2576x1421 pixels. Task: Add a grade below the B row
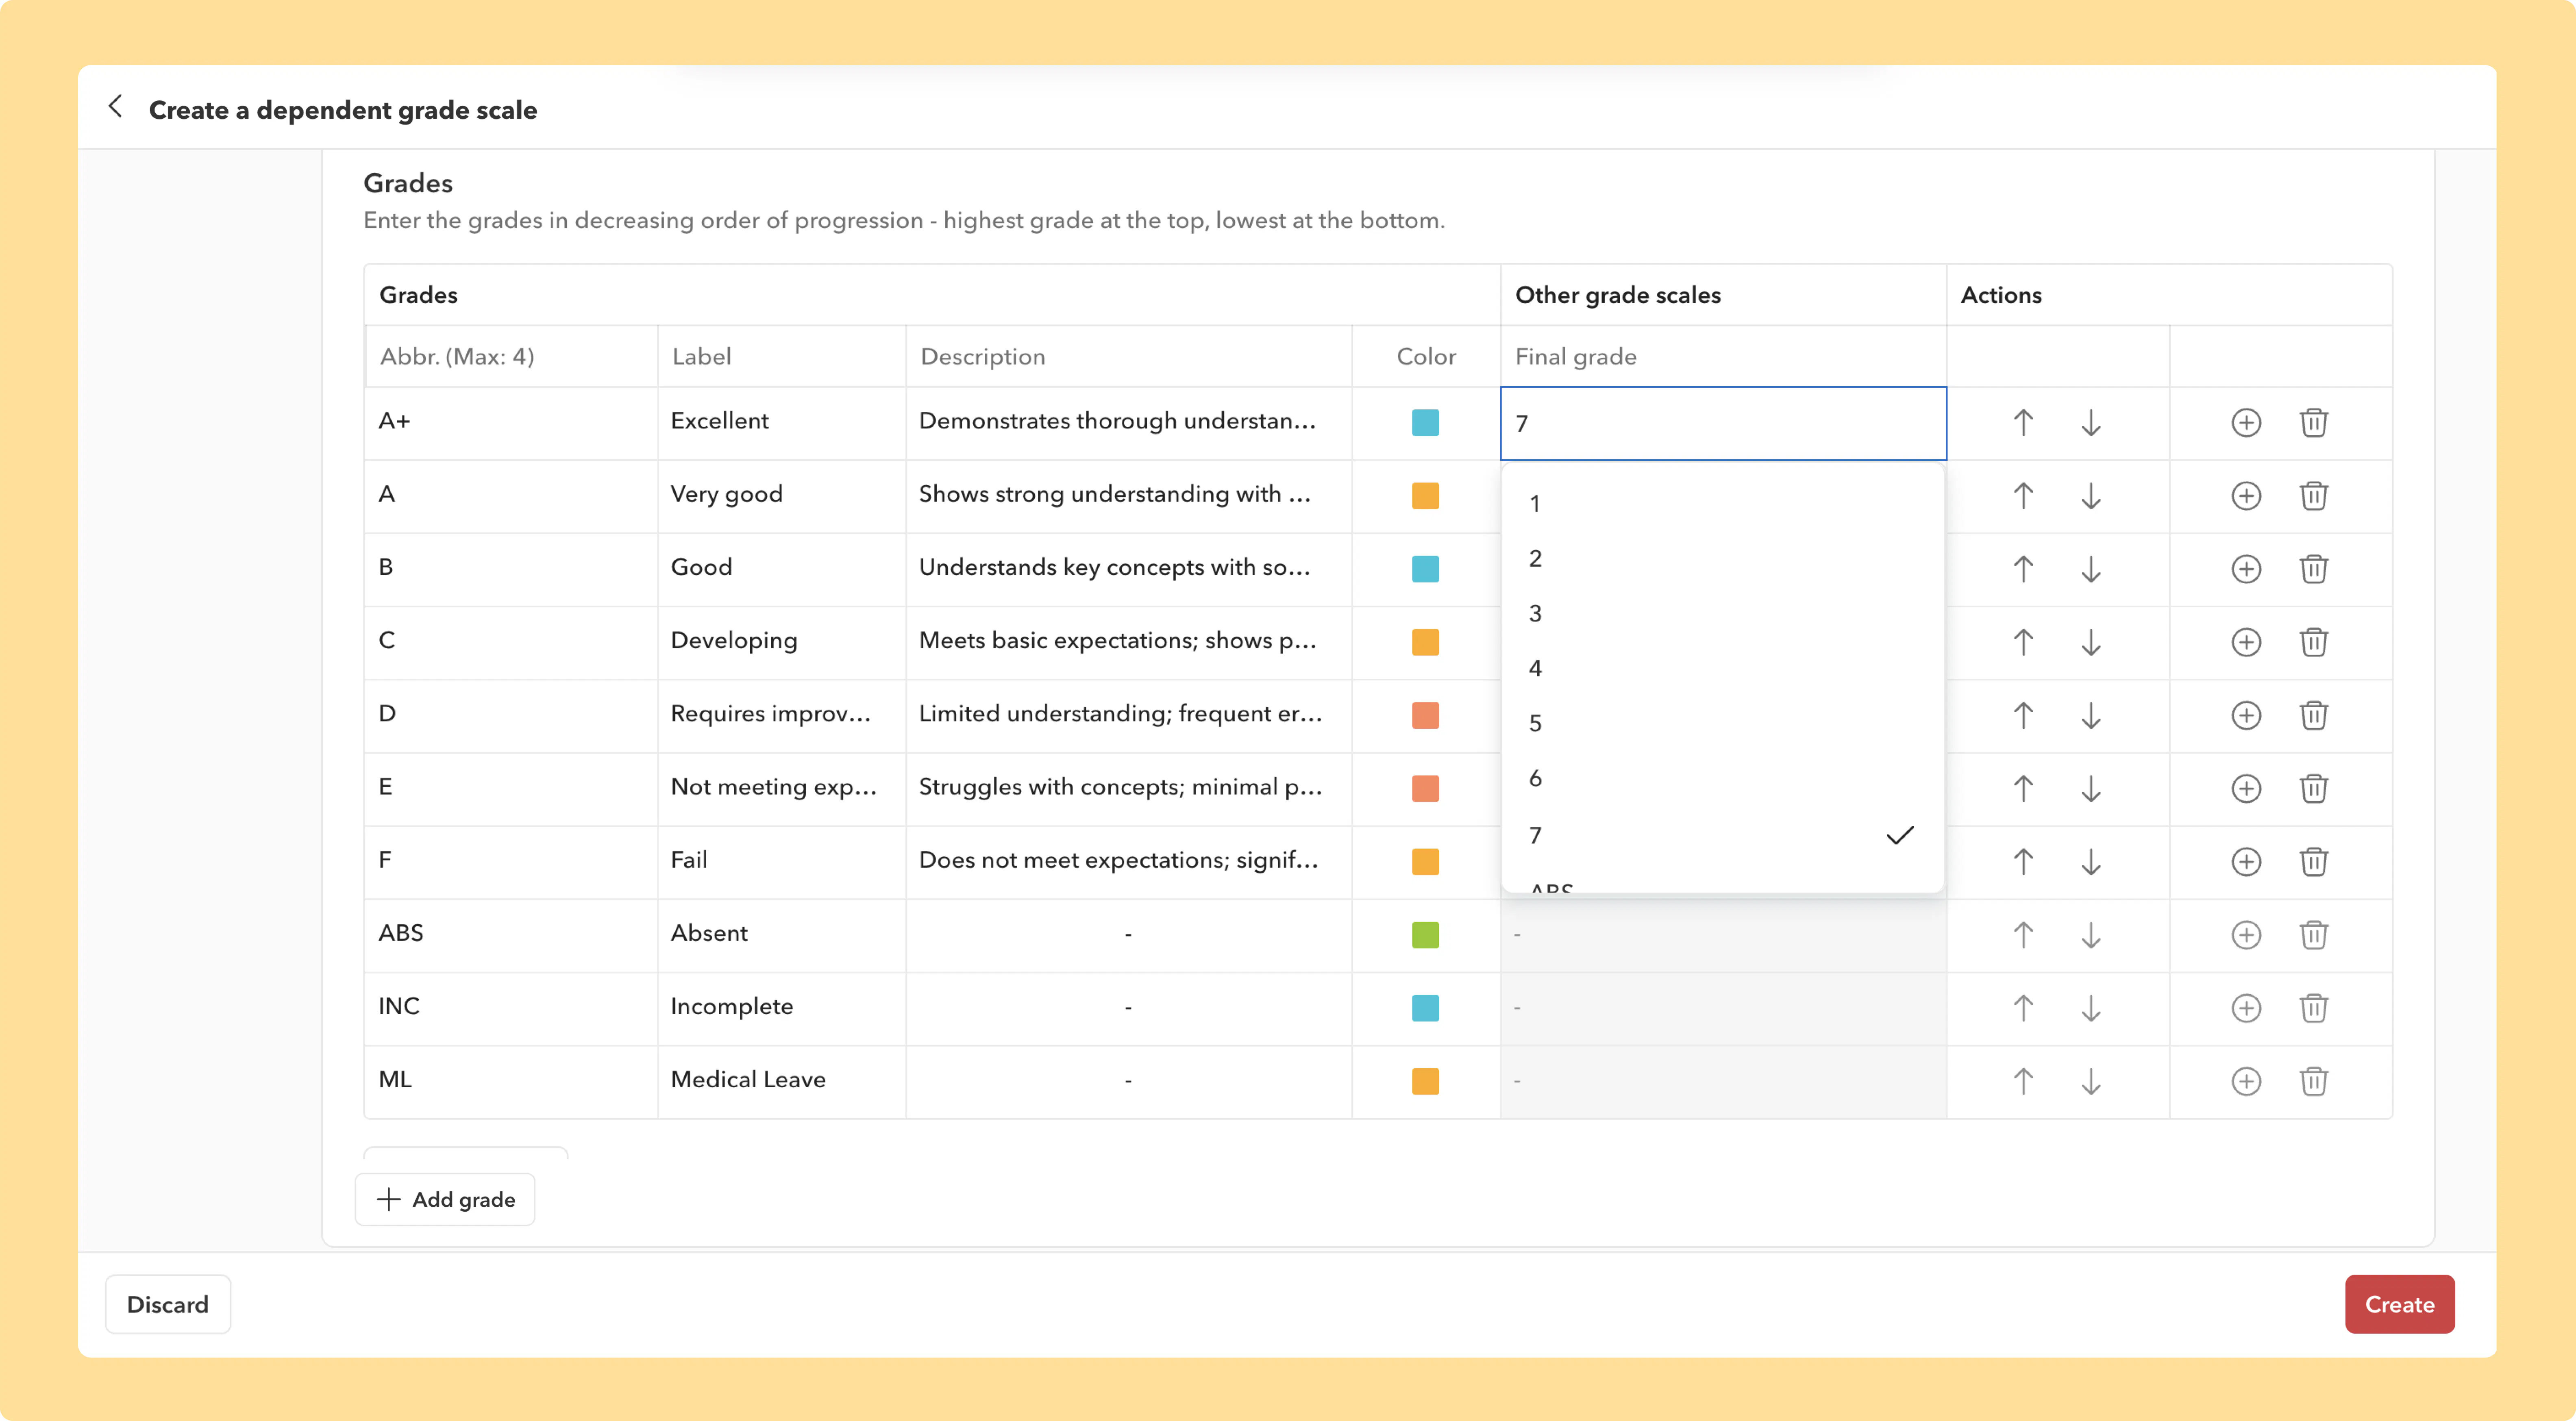tap(2246, 569)
